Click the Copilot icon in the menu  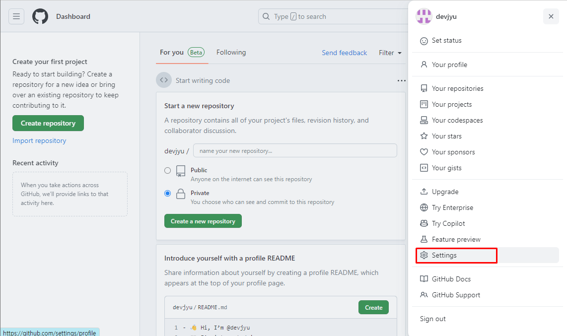pyautogui.click(x=424, y=224)
